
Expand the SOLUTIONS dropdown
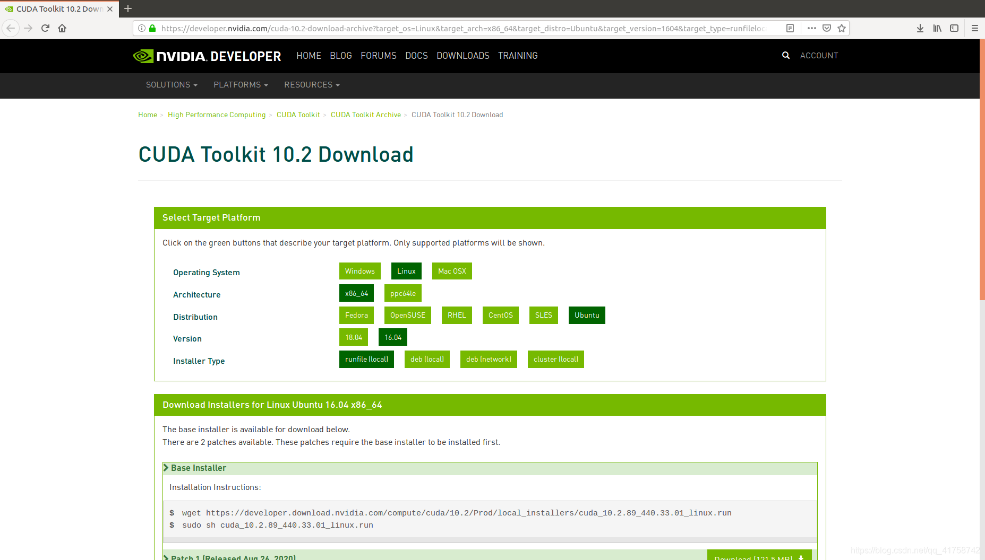(172, 85)
